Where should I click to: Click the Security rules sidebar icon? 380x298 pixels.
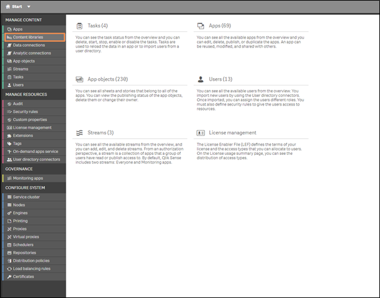tap(9, 112)
